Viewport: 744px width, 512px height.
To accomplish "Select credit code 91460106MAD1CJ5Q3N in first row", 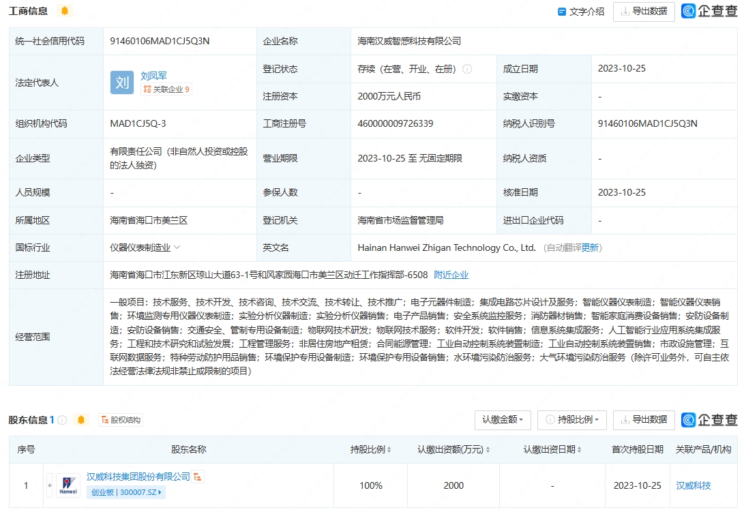I will (x=160, y=42).
